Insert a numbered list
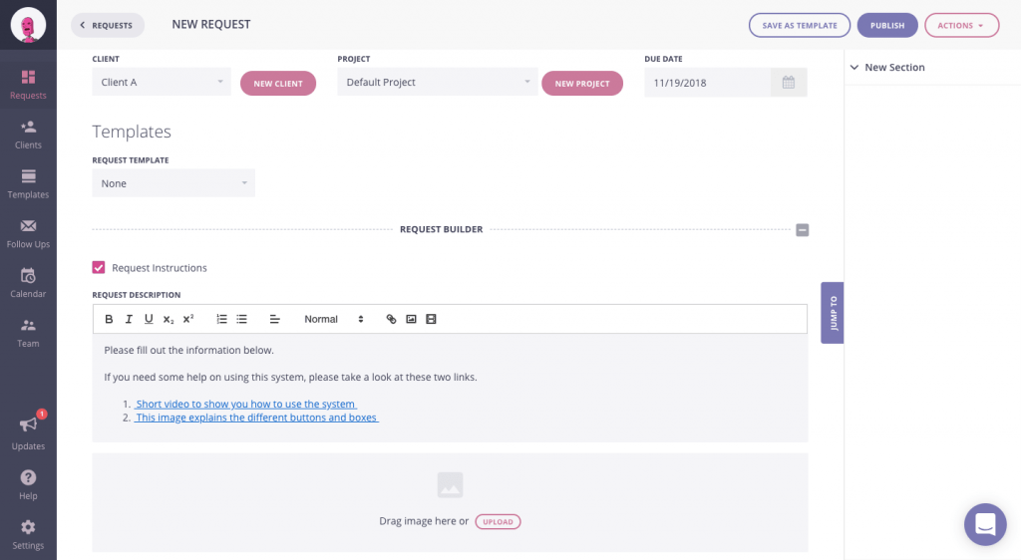 click(x=221, y=319)
